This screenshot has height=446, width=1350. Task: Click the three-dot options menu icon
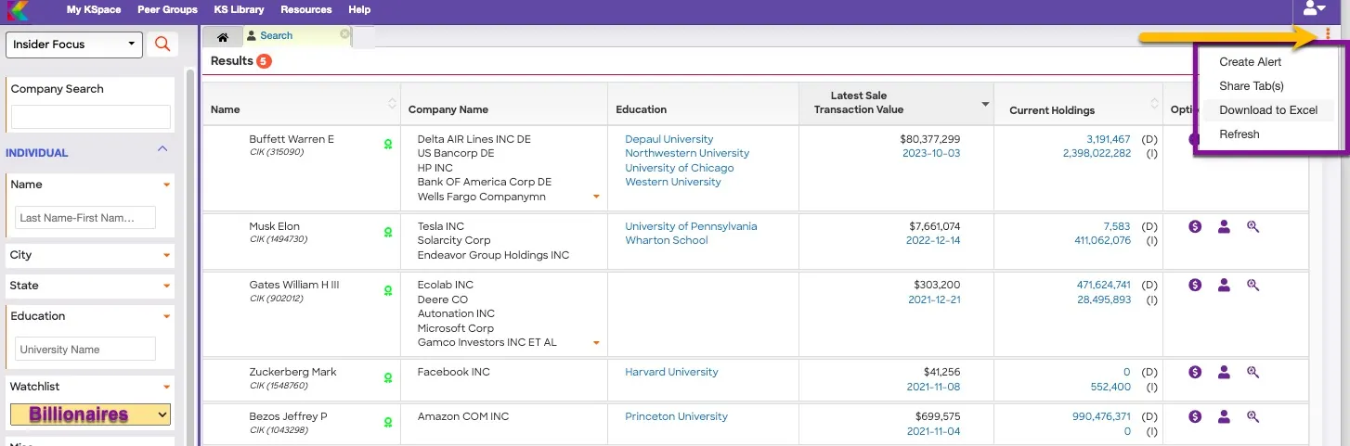click(1328, 34)
